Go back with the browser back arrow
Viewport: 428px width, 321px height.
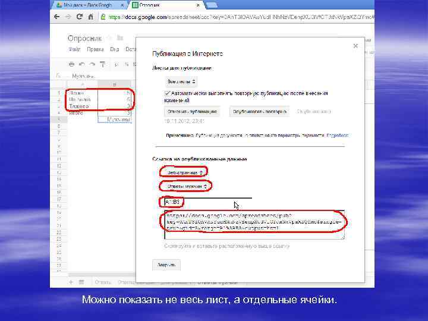click(x=57, y=17)
